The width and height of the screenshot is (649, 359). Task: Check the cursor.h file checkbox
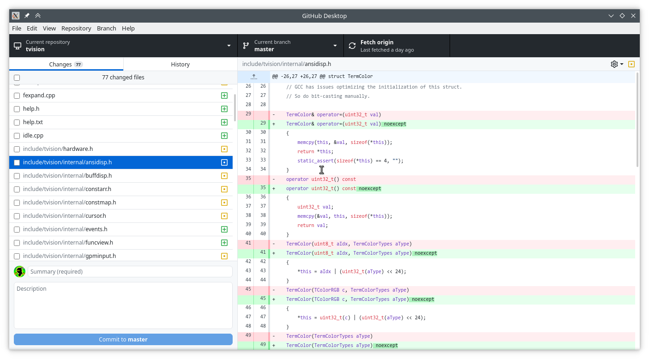17,216
